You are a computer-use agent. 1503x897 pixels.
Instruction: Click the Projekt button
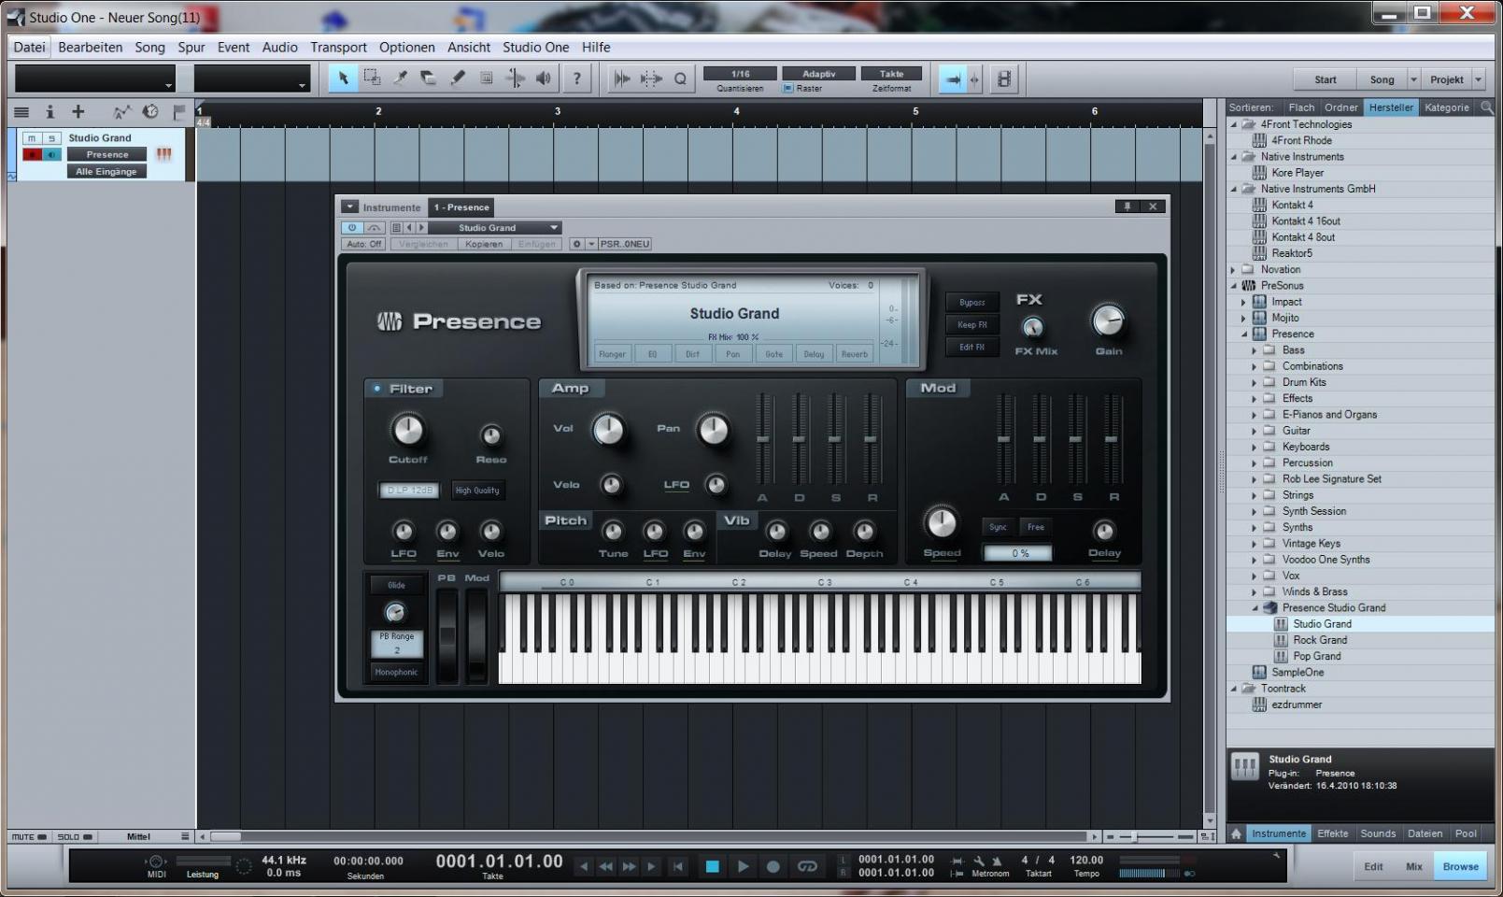pos(1447,79)
